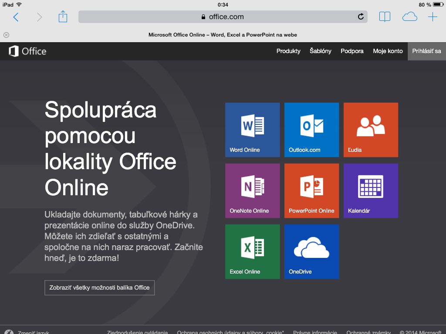Open the Word Online tile
Viewport: 446px width, 334px height.
click(x=252, y=130)
